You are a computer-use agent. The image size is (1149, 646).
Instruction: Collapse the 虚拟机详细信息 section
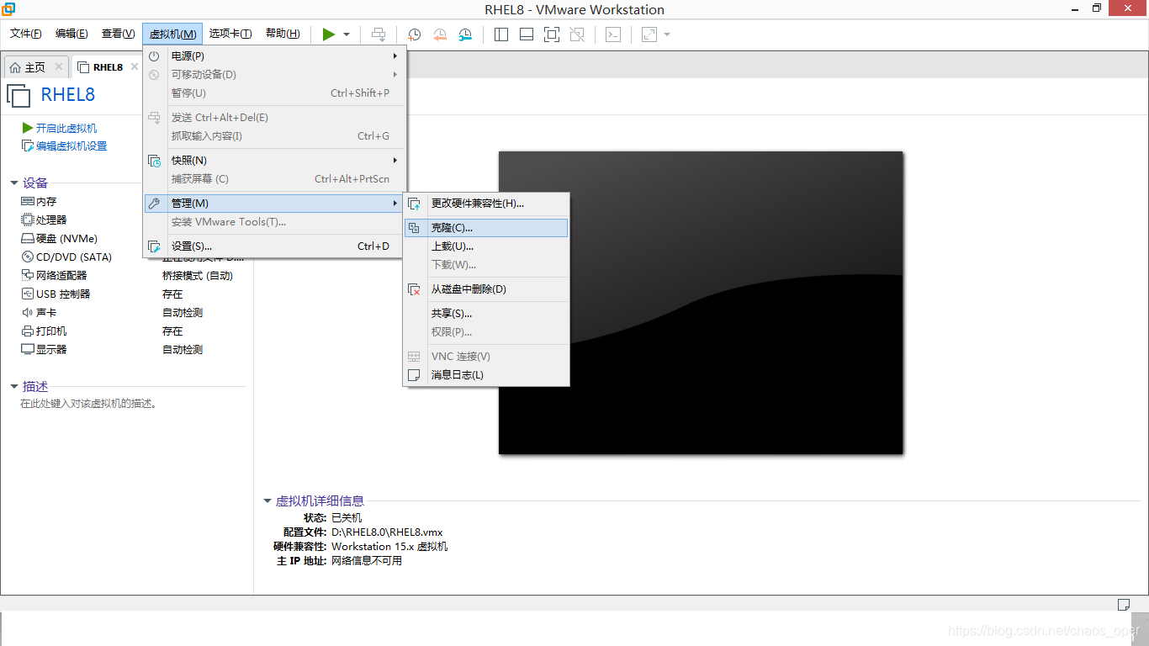[x=267, y=501]
